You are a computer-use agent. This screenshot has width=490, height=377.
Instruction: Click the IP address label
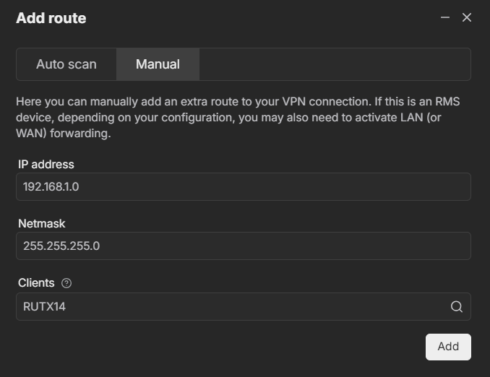(x=46, y=165)
